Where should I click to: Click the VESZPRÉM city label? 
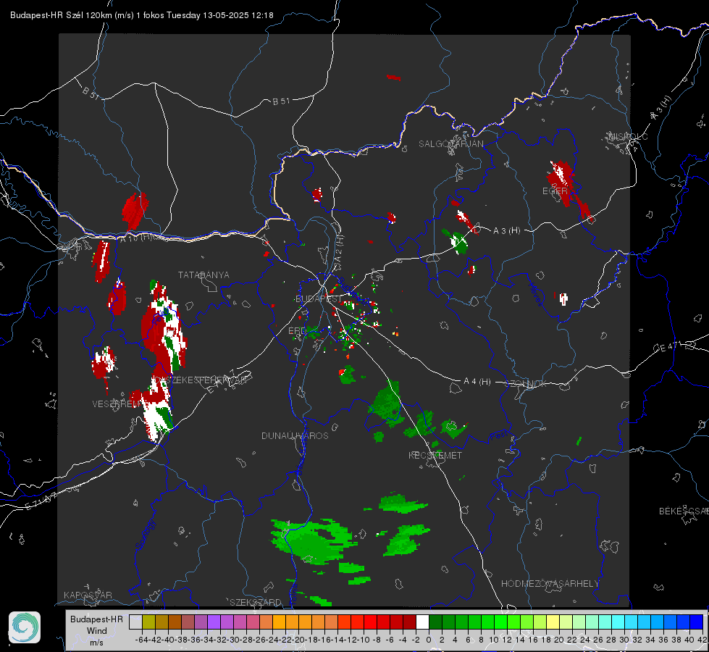[x=117, y=404]
